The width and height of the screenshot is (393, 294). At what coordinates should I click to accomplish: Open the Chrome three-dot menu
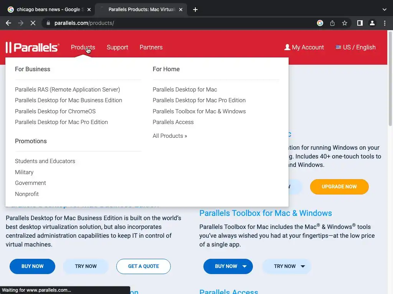(x=385, y=23)
